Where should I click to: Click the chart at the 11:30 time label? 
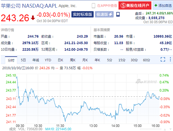point(60,126)
